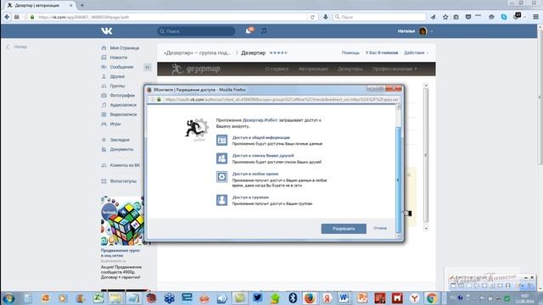Open Google Chrome from taskbar
The image size is (543, 305).
pos(432,297)
